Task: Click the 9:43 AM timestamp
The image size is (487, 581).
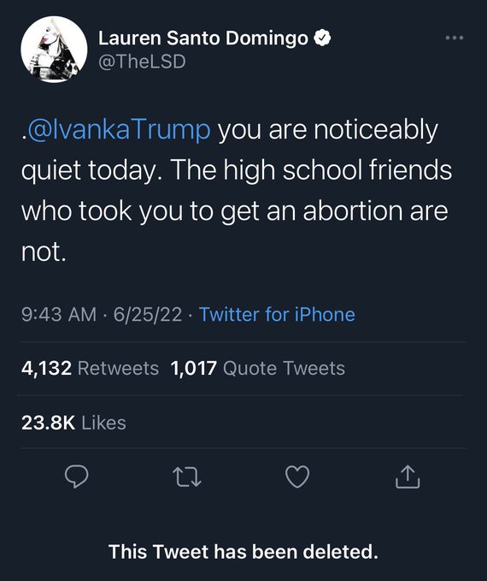Action: pos(59,314)
